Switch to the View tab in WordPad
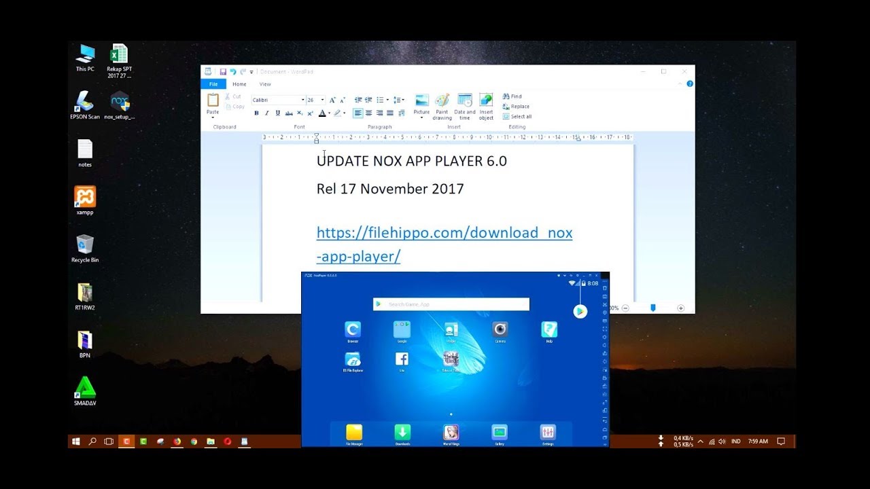The height and width of the screenshot is (489, 870). point(265,84)
